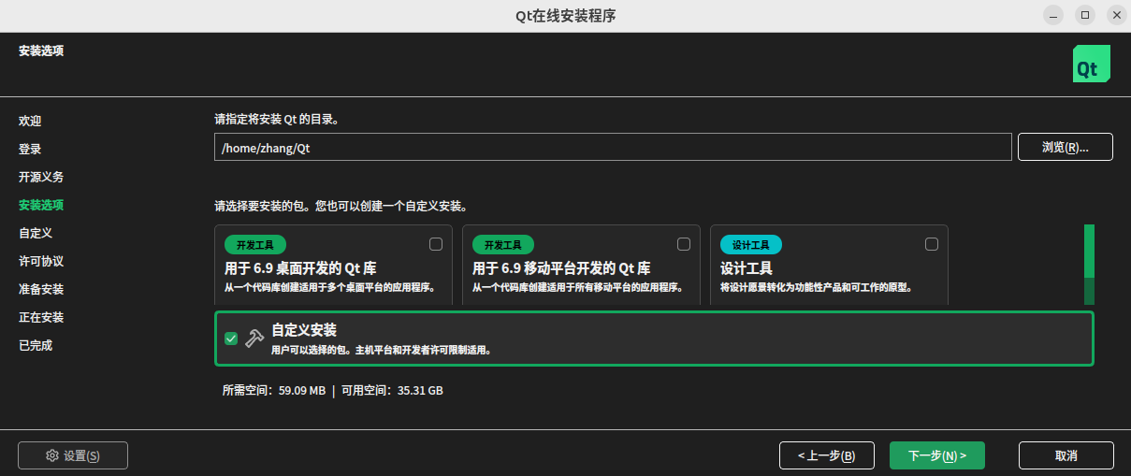1131x476 pixels.
Task: Click the package list vertical scrollbar
Action: [1089, 264]
